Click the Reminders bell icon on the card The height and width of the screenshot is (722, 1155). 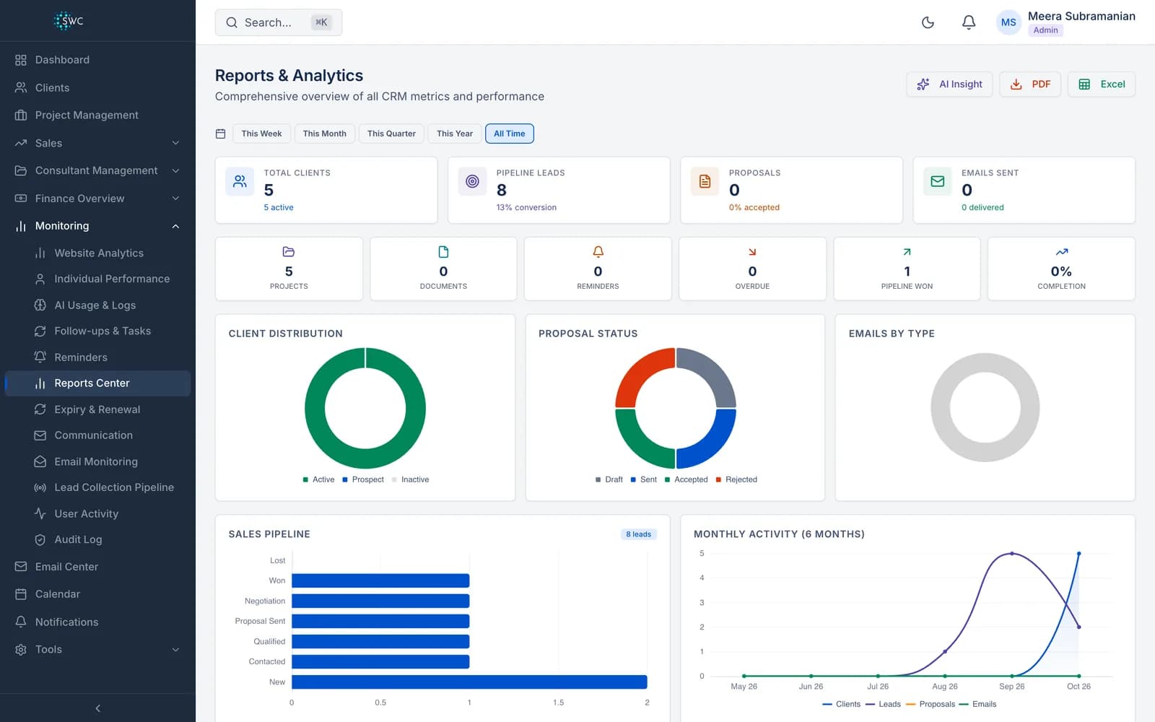[598, 252]
